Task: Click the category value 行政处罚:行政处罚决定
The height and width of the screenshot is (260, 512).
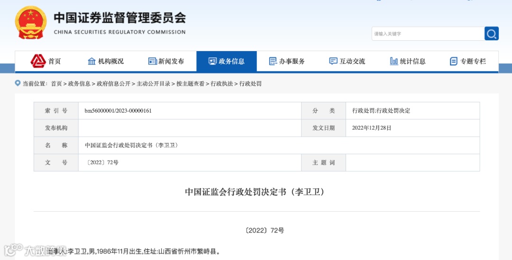Action: [x=381, y=111]
